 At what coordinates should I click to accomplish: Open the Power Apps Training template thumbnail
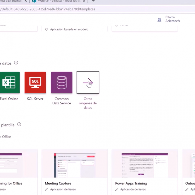145,165
